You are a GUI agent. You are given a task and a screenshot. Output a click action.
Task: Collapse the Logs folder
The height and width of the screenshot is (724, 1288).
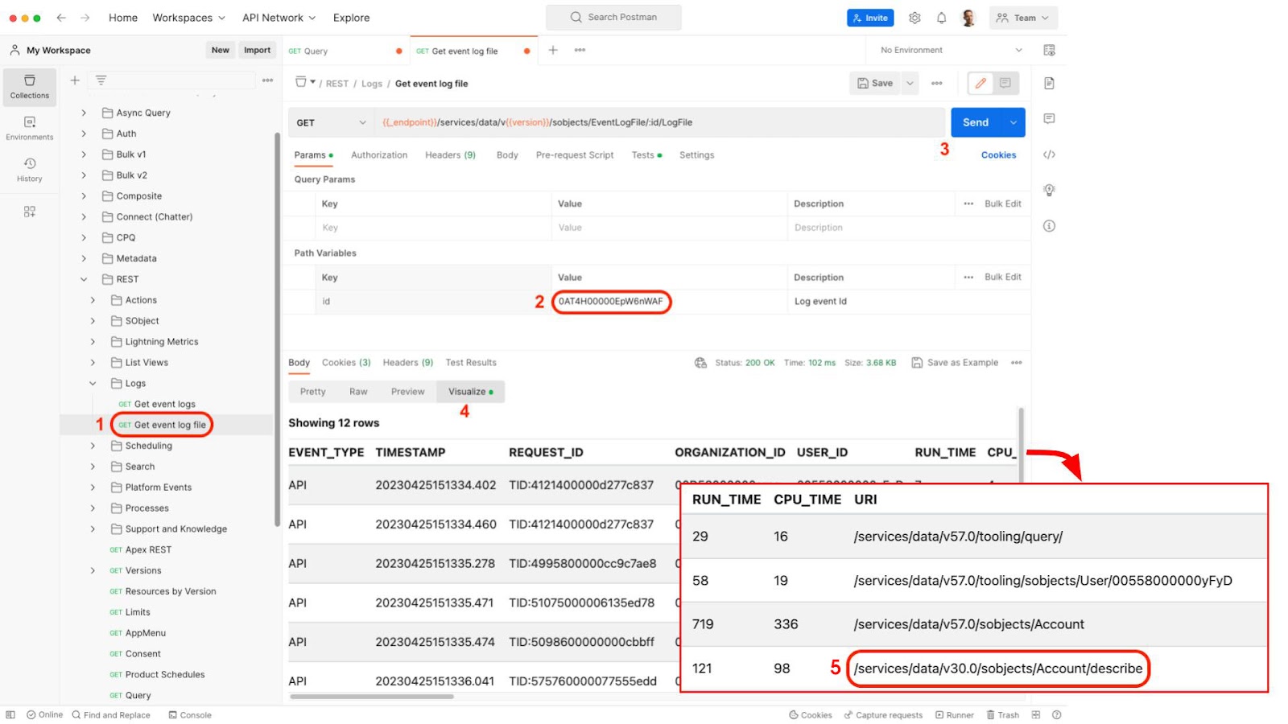click(x=93, y=384)
